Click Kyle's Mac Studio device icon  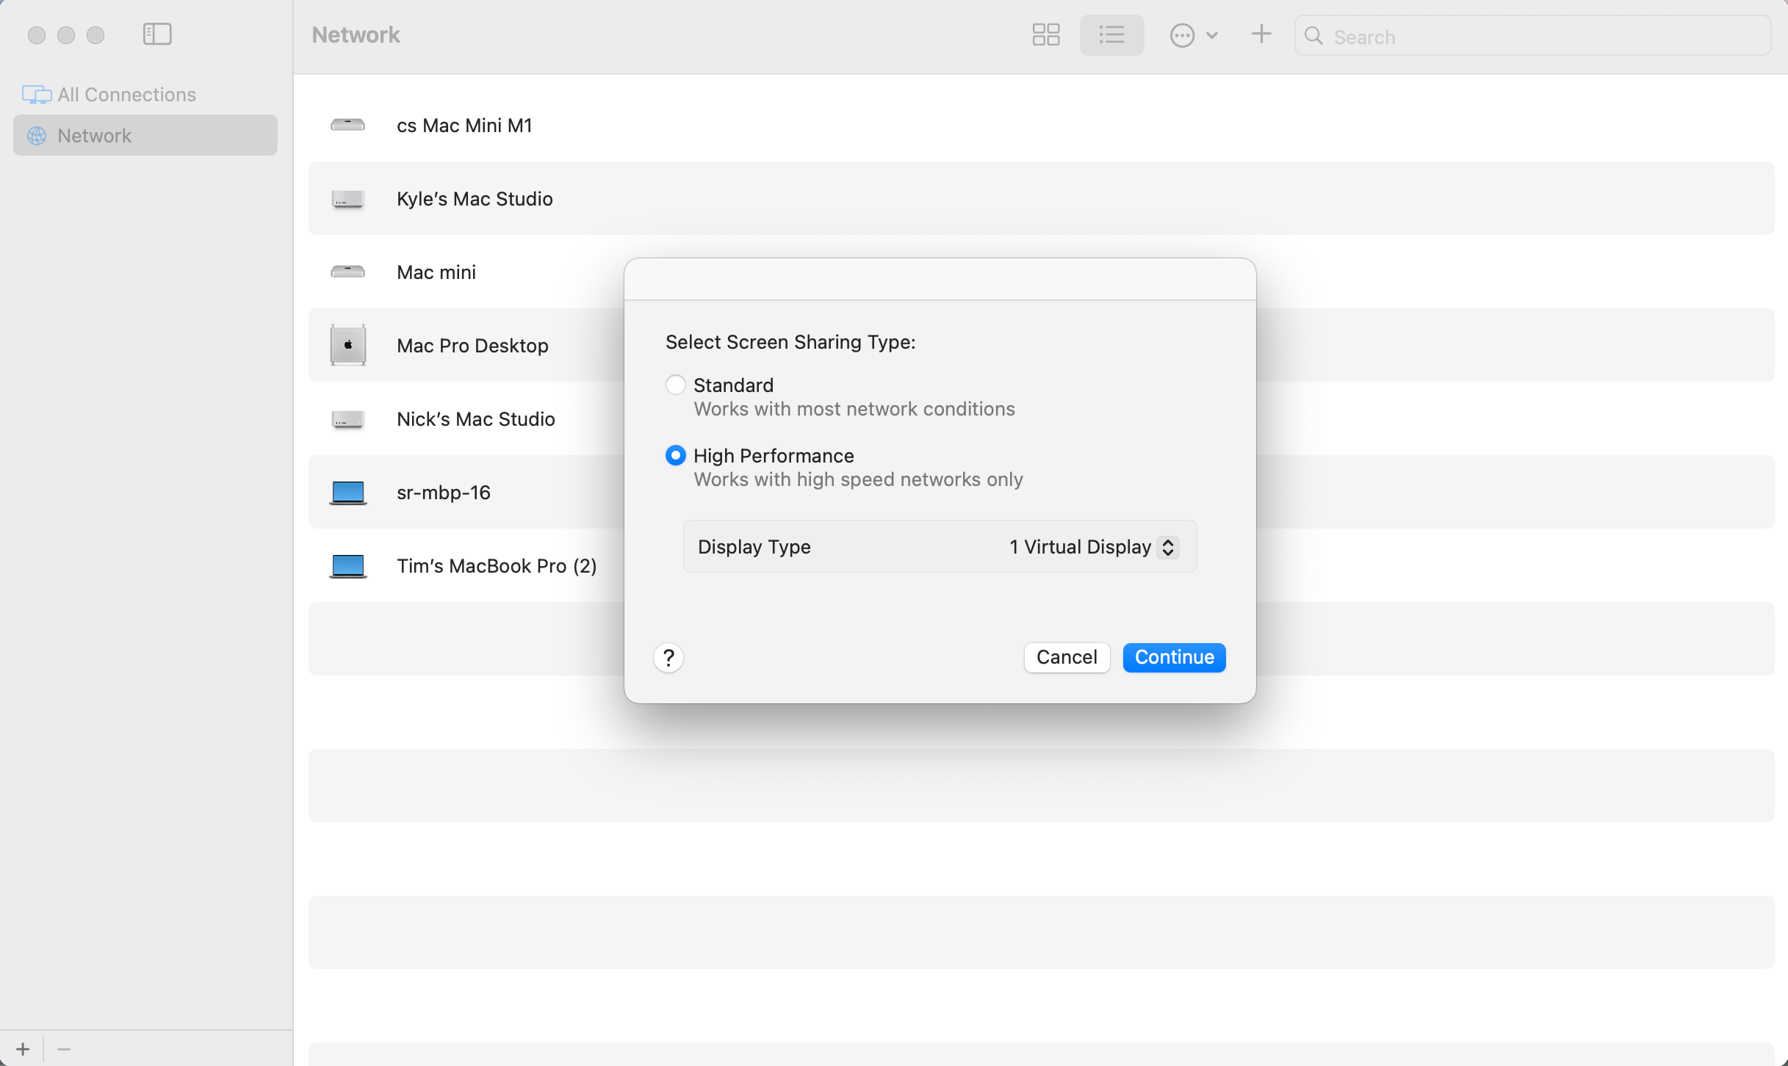[x=347, y=198]
